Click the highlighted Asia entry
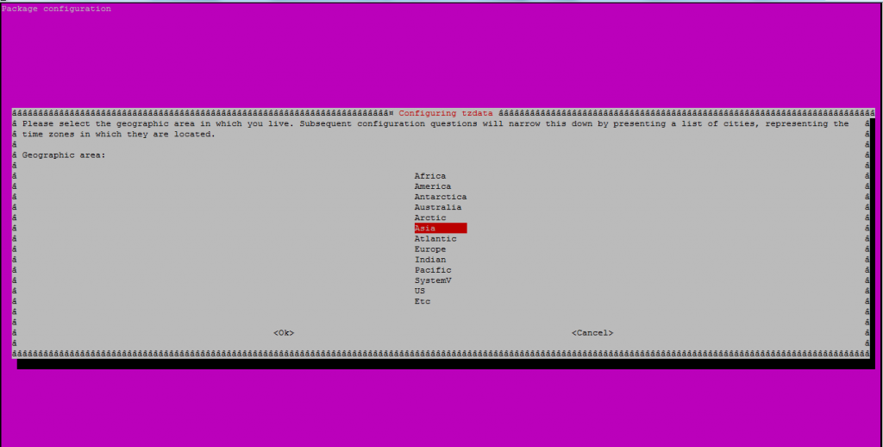Viewport: 883px width, 447px height. point(441,229)
